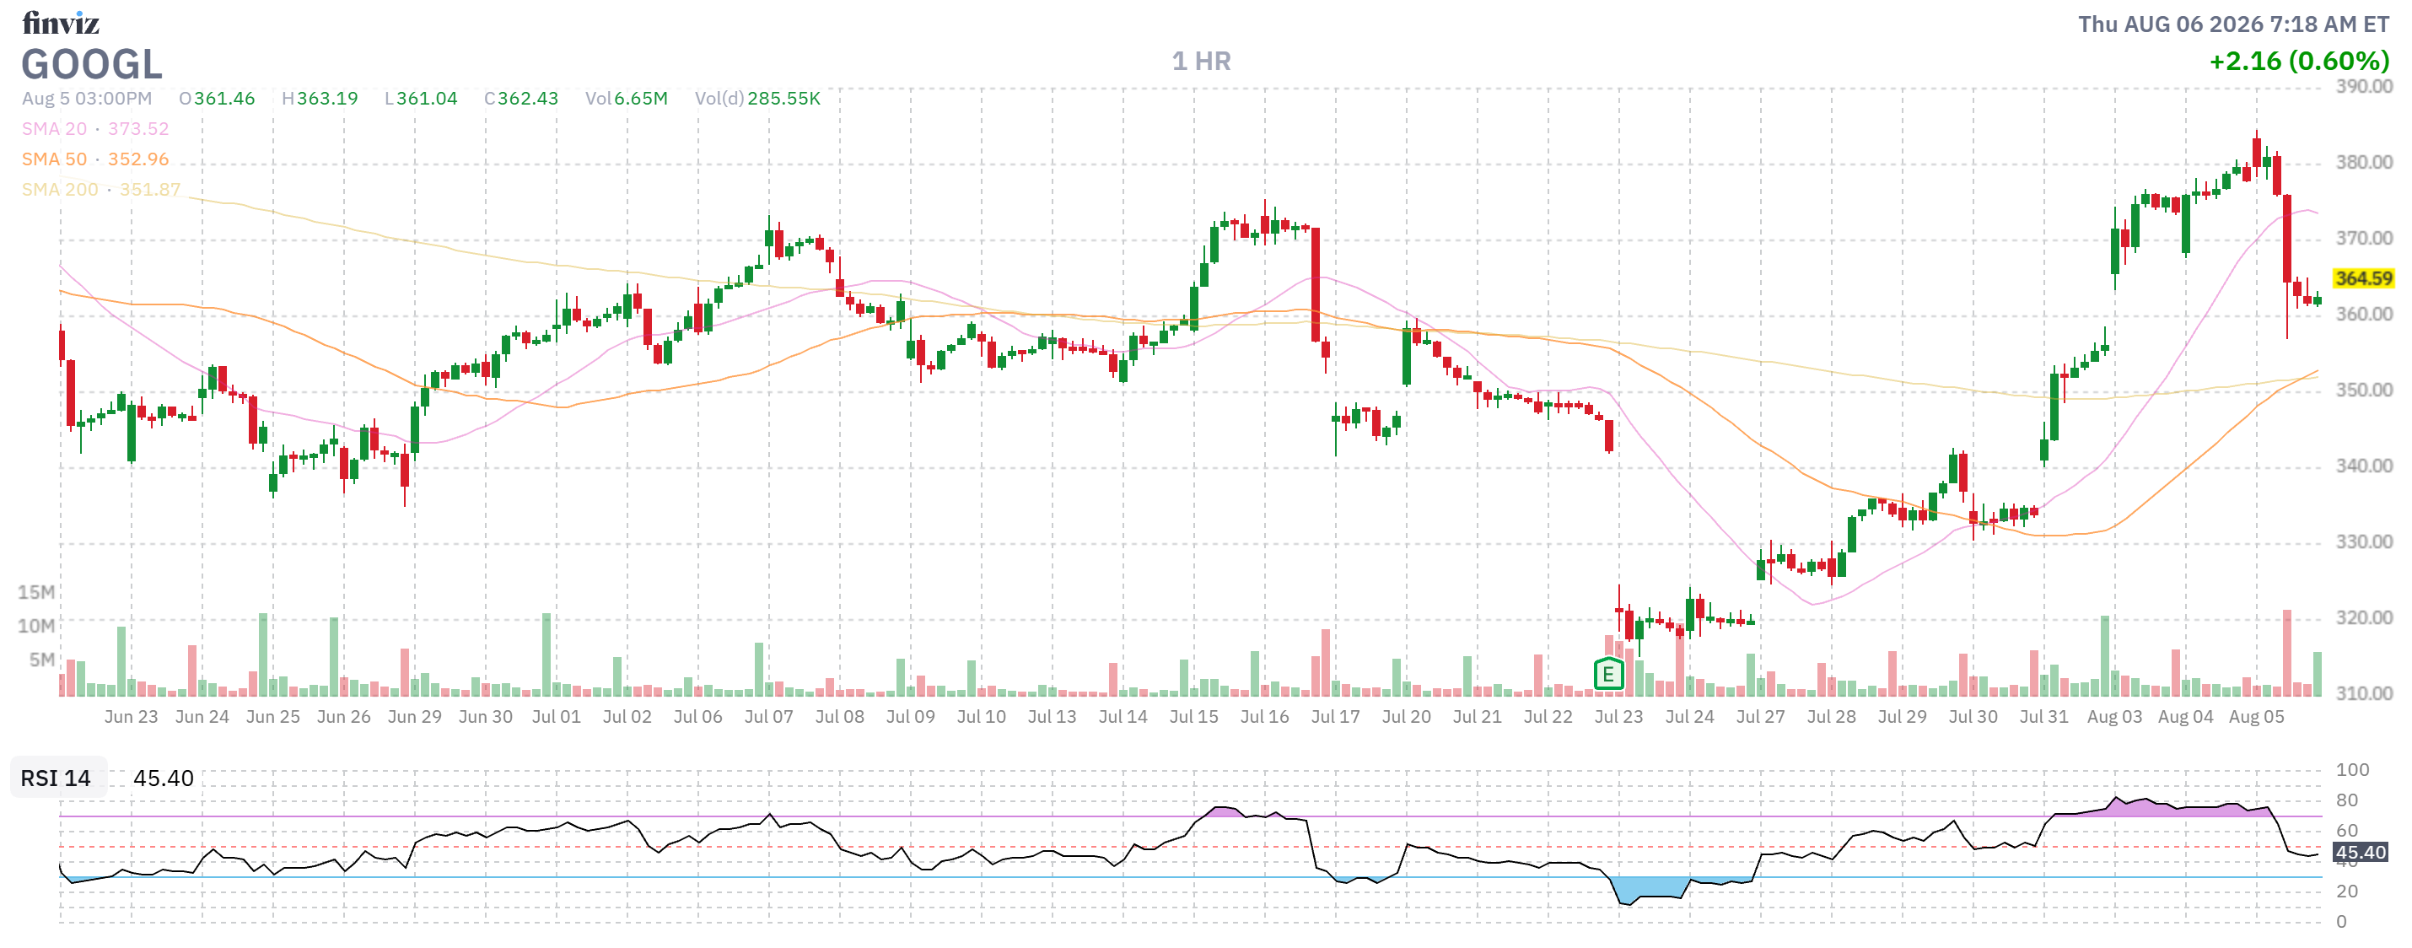Click the SMA 50 legend entry
Screen dimensions: 2412x948
[x=95, y=159]
